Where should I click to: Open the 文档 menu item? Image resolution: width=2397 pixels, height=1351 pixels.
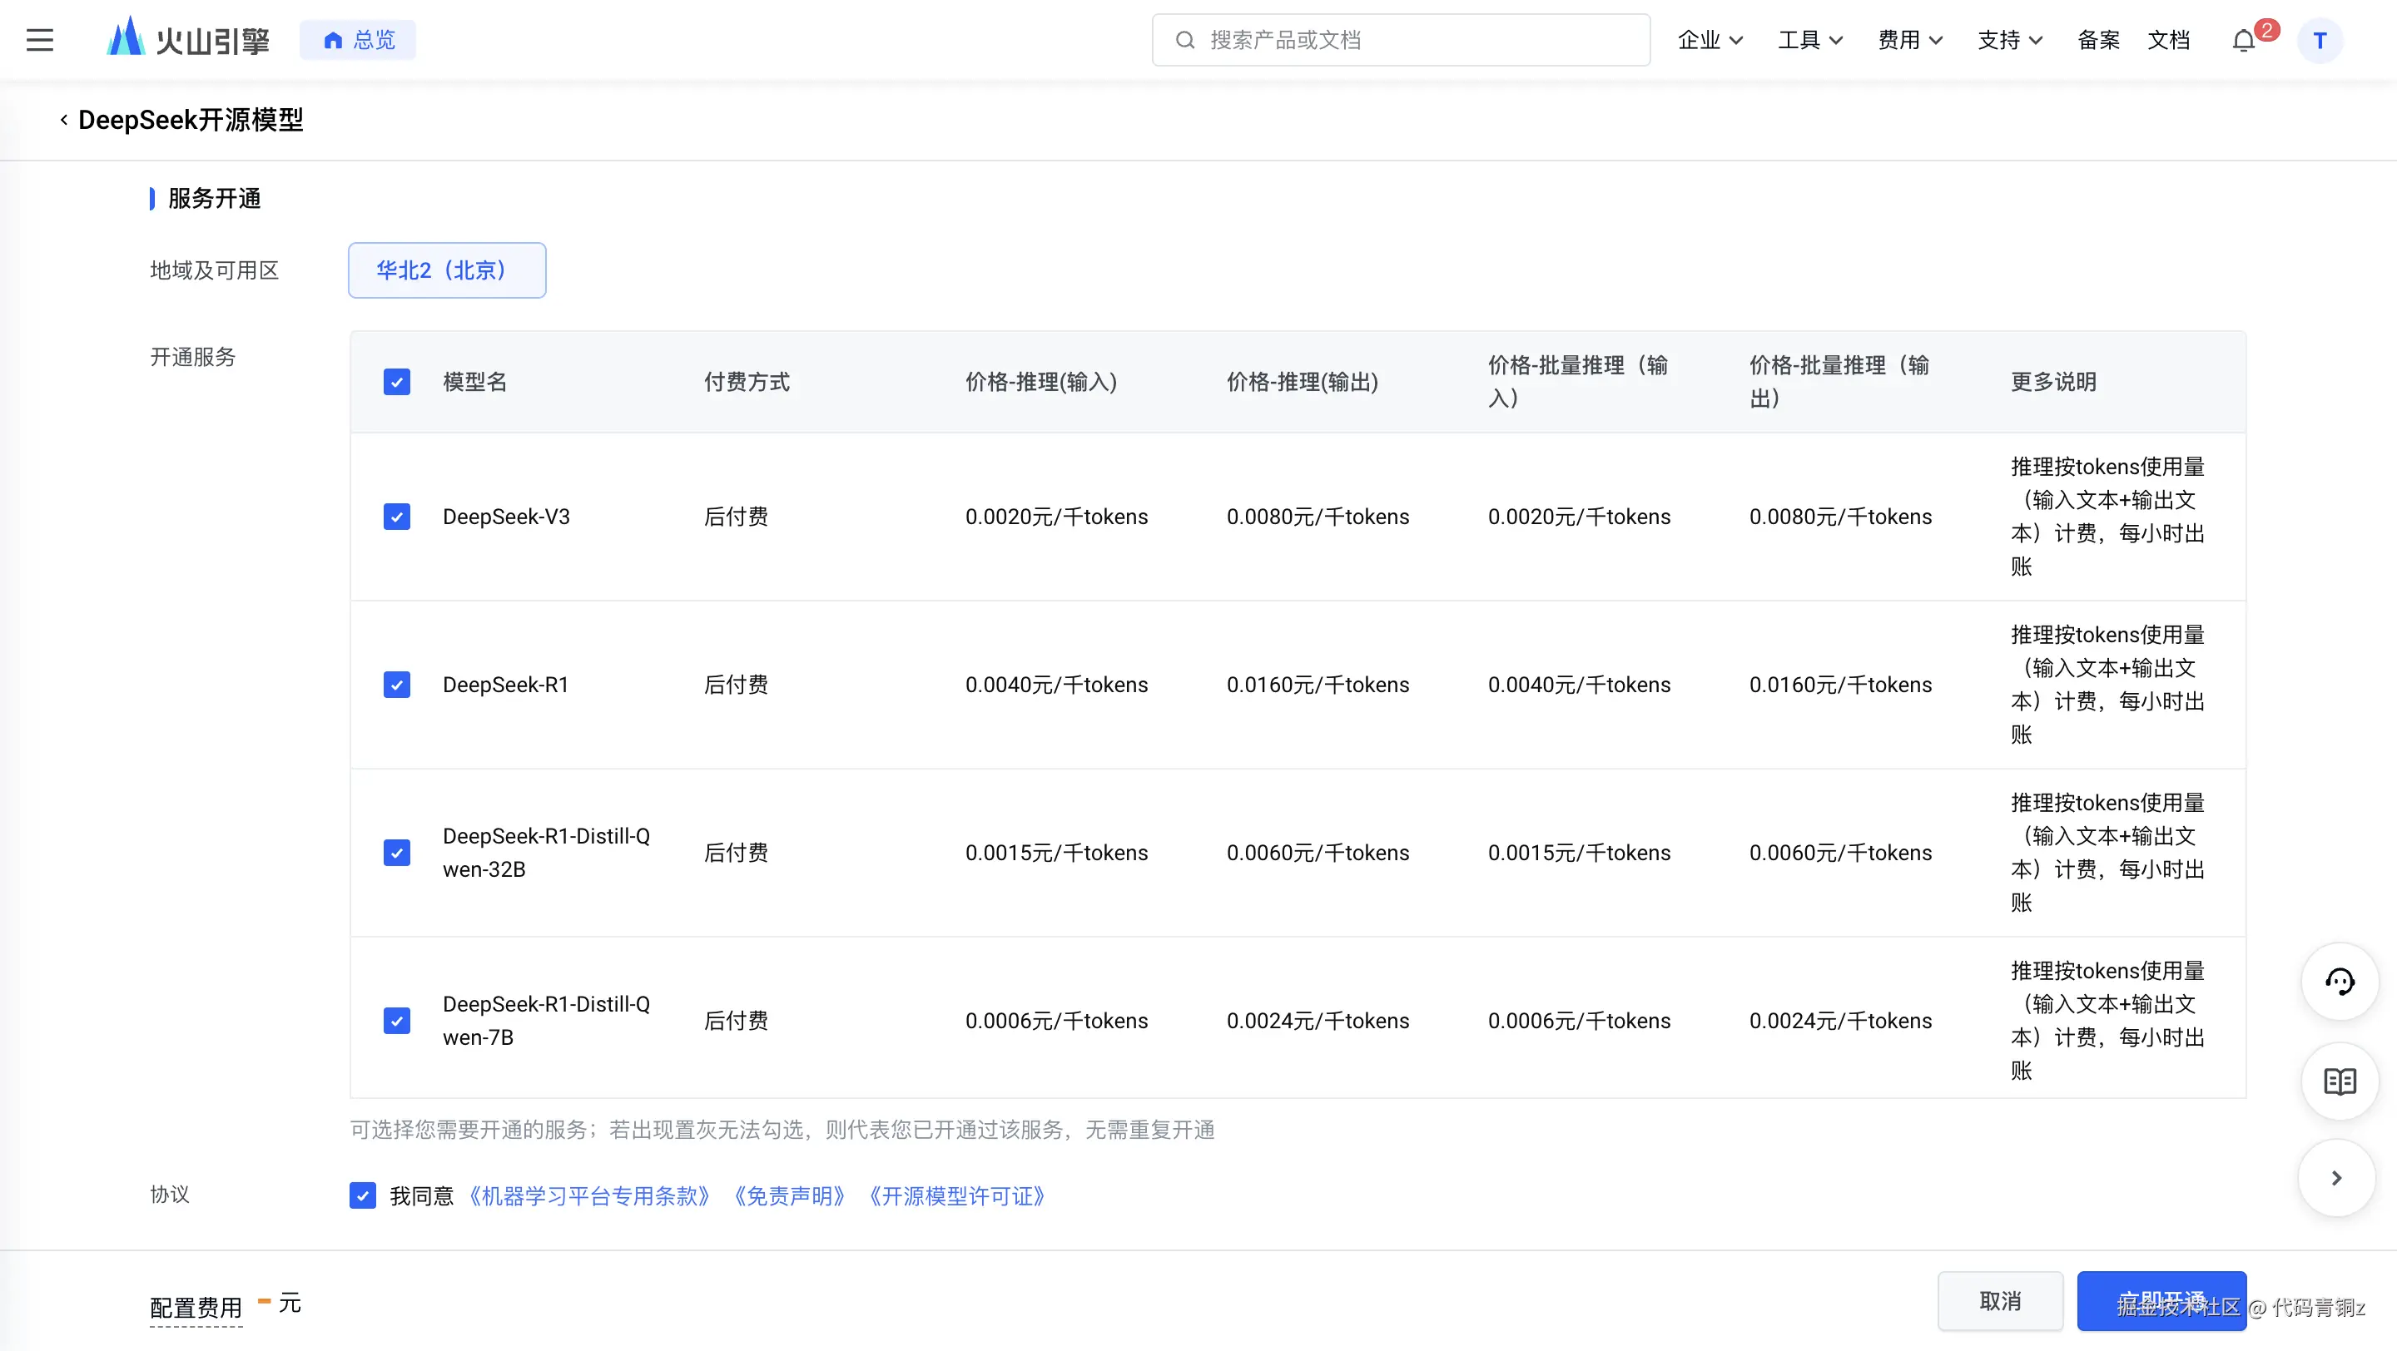[2168, 40]
